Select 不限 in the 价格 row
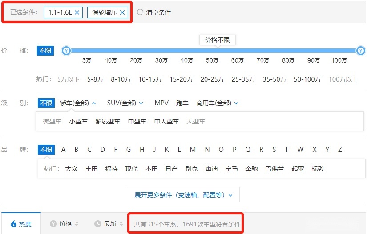This screenshot has width=367, height=234. coord(45,51)
